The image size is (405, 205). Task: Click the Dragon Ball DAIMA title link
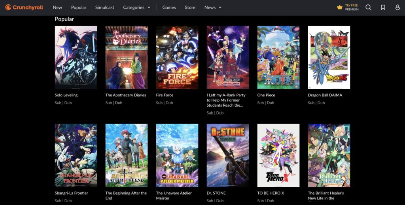[325, 95]
